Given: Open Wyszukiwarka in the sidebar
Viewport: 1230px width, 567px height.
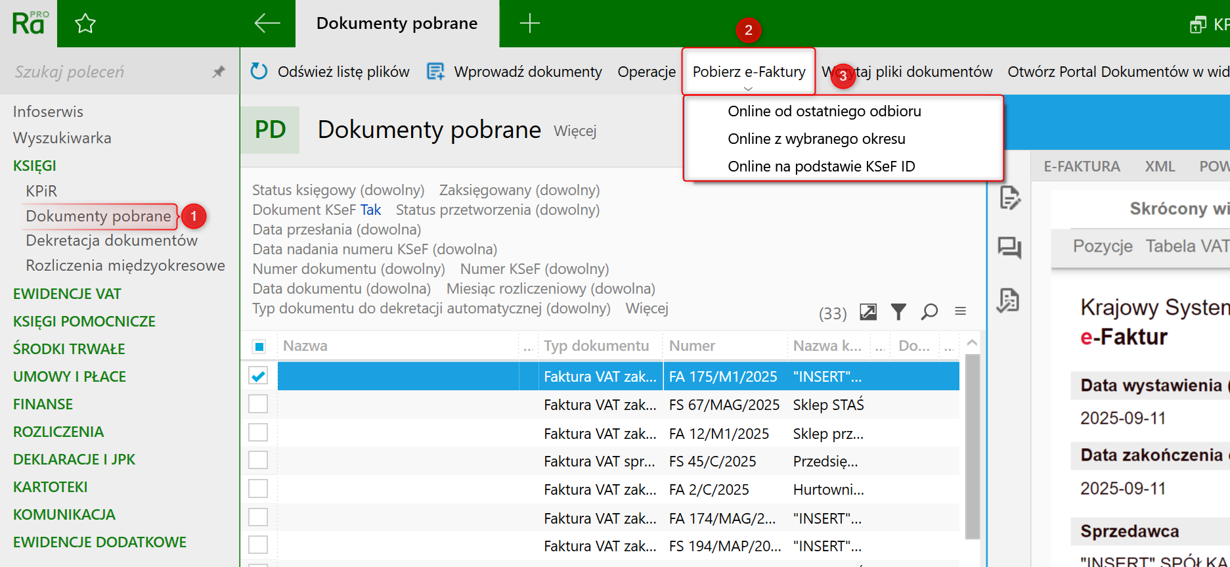Looking at the screenshot, I should [x=62, y=138].
